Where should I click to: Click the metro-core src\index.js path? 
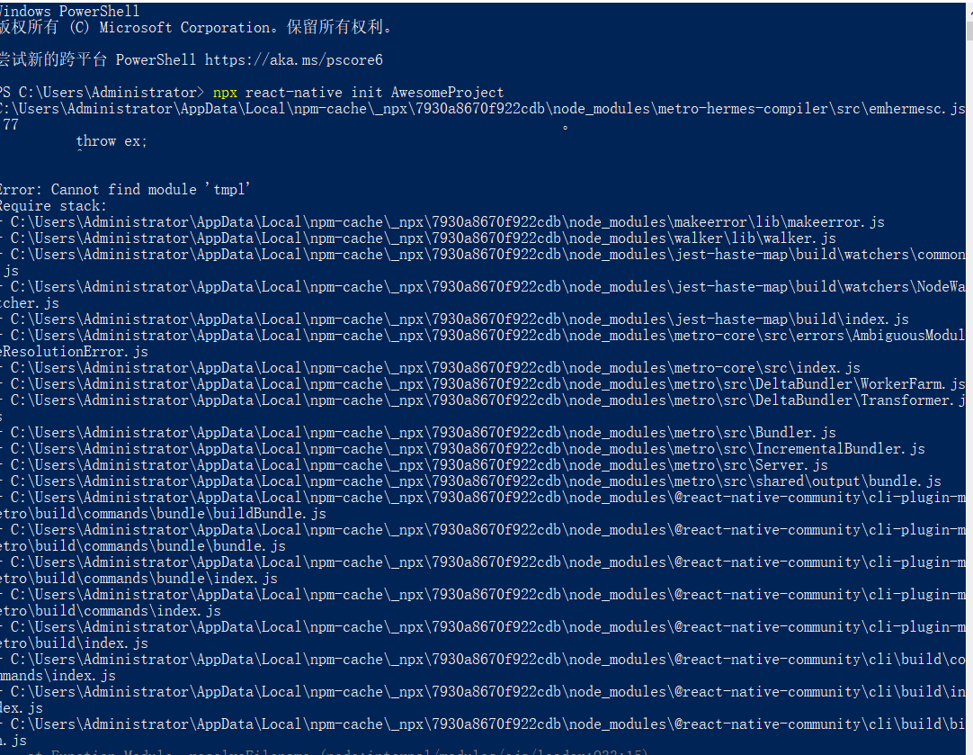(435, 367)
